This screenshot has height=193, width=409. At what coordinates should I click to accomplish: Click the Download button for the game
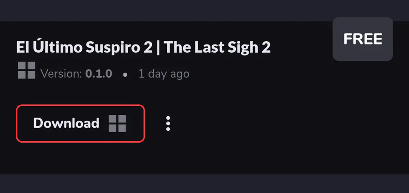tap(80, 124)
